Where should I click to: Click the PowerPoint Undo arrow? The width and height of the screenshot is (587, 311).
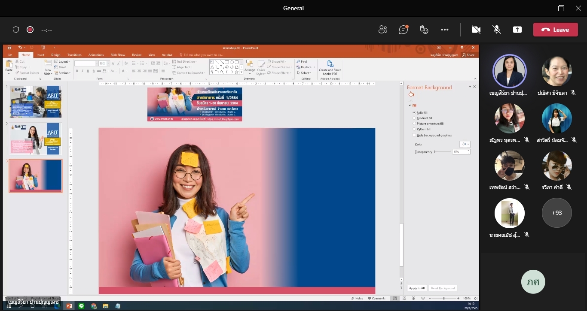[20, 48]
